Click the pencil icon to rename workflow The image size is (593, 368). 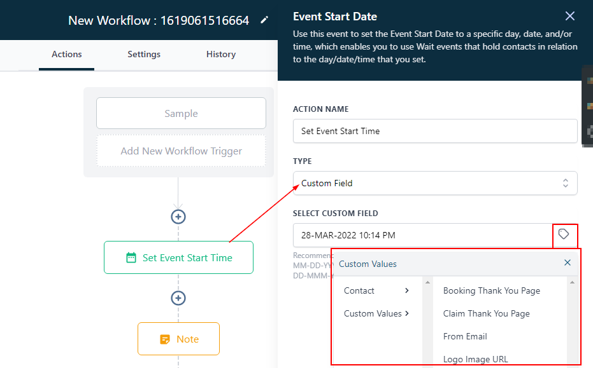[265, 20]
